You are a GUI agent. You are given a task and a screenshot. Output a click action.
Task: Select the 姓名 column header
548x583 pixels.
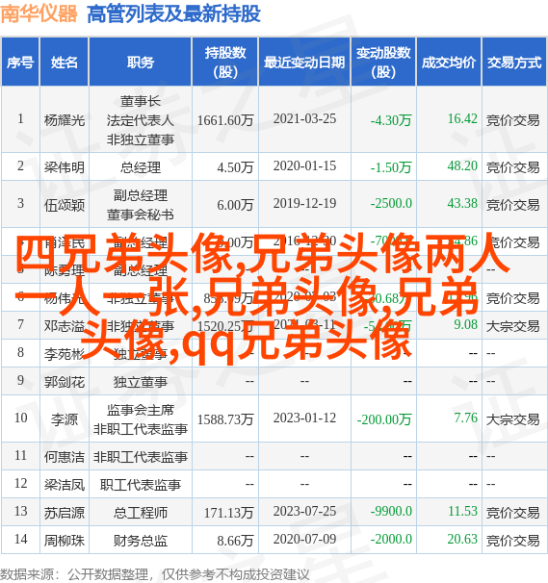64,63
